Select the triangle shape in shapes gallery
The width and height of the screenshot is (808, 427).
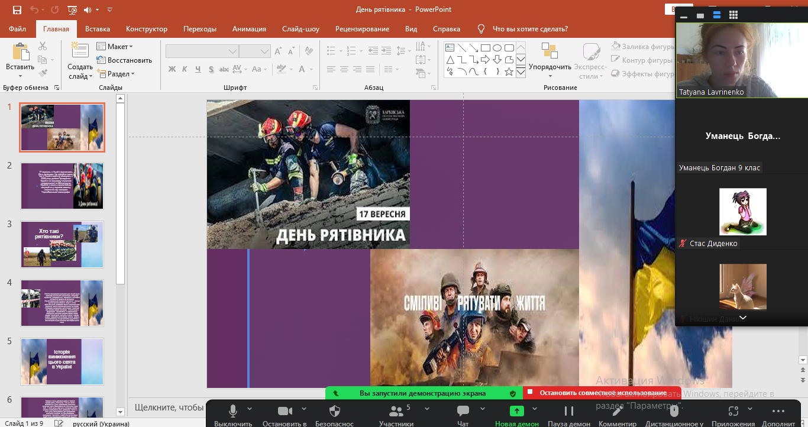tap(450, 60)
